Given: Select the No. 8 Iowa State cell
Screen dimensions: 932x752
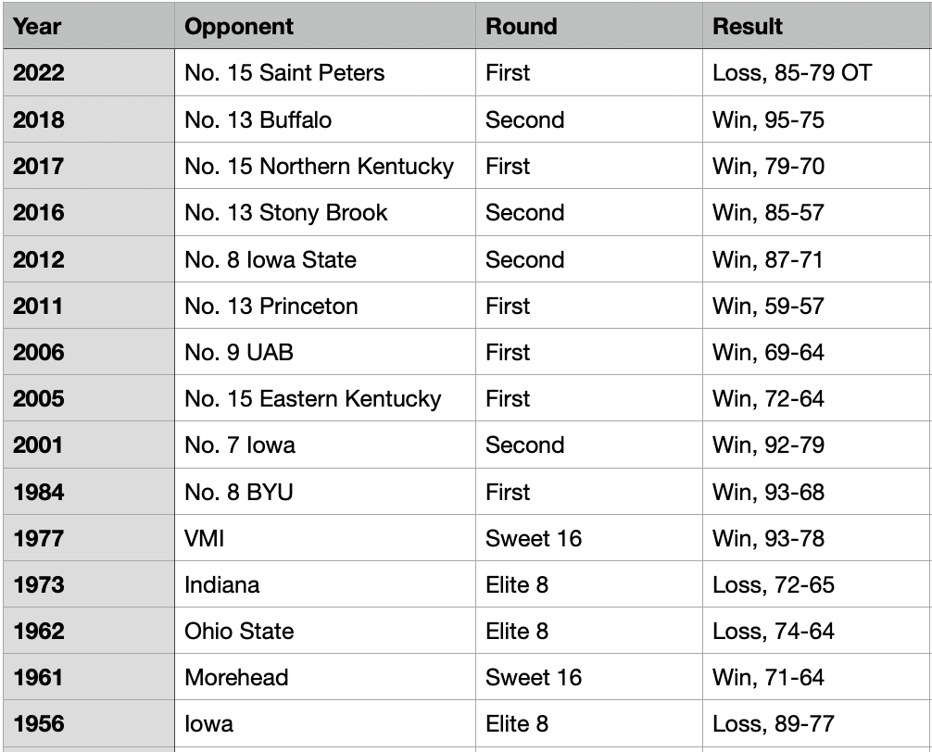Looking at the screenshot, I should pyautogui.click(x=325, y=259).
